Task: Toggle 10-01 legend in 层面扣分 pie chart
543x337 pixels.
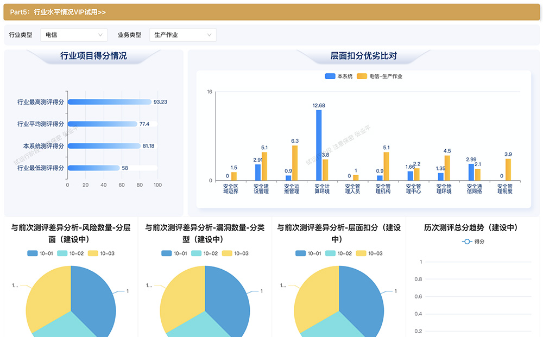Action: (308, 253)
